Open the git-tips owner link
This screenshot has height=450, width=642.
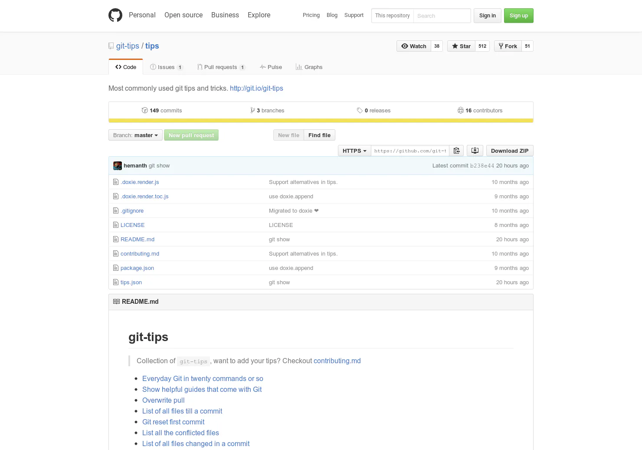point(128,46)
